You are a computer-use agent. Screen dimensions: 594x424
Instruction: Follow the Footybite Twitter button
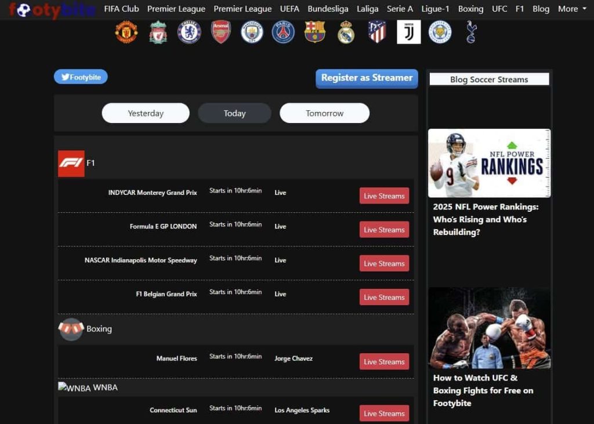(81, 77)
